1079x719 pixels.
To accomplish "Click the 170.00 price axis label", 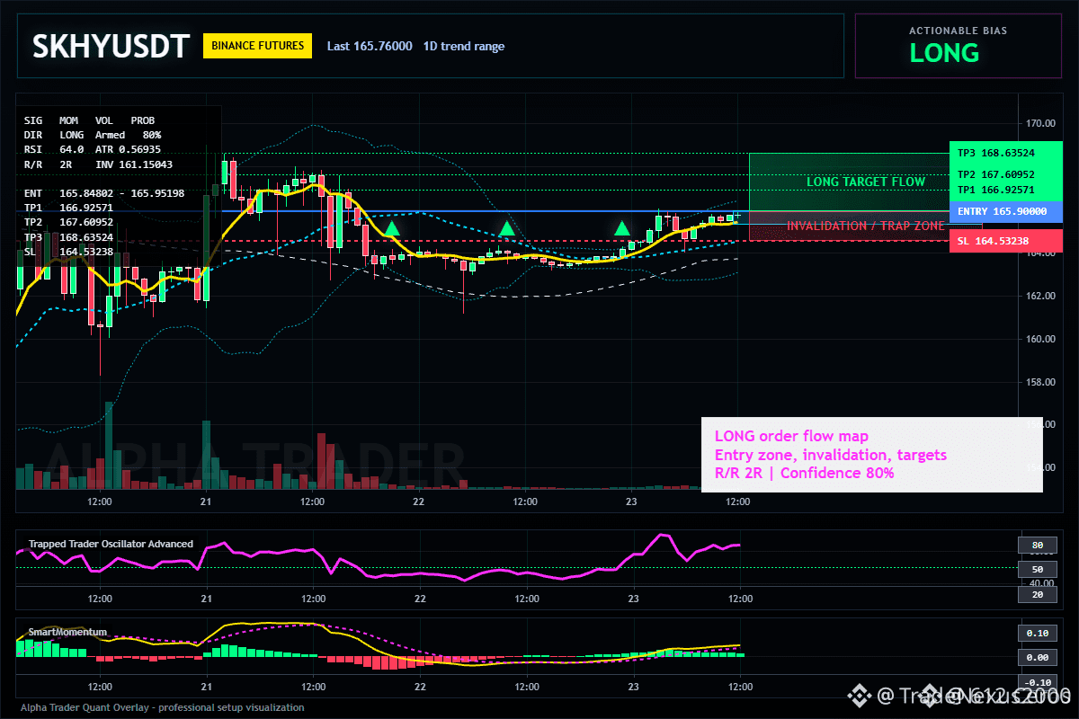I will point(1039,123).
